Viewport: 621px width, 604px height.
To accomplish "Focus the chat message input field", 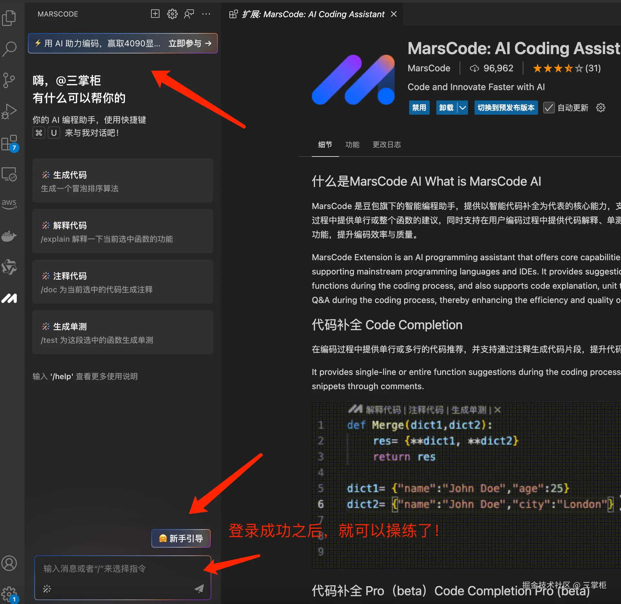I will tap(123, 577).
